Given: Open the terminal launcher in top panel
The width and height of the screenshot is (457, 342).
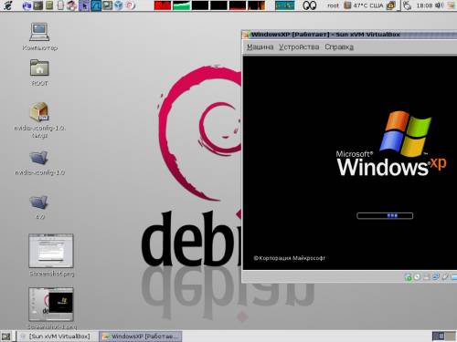Looking at the screenshot, I should (38, 5).
